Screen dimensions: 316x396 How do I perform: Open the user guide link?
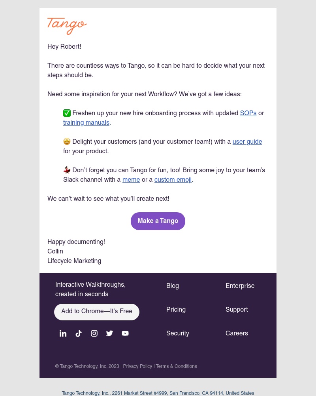point(247,142)
